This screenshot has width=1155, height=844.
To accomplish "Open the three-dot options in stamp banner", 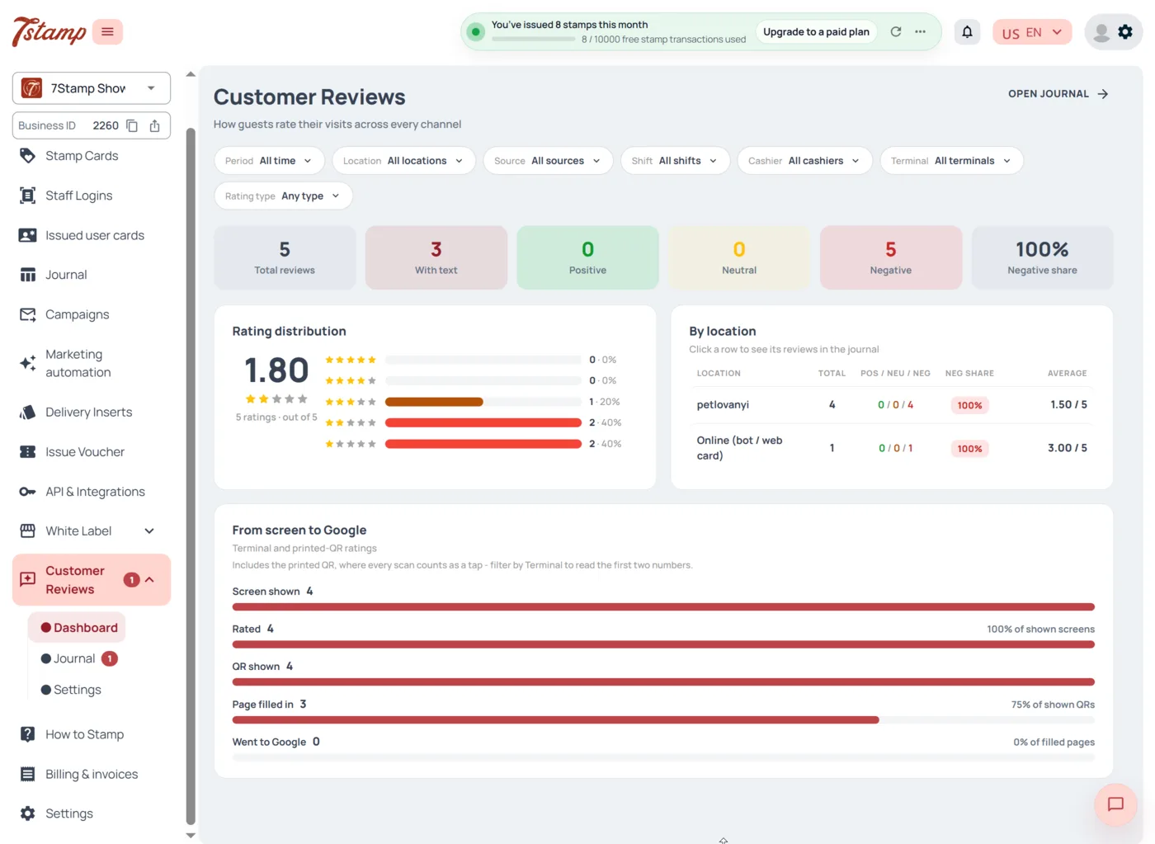I will coord(921,31).
